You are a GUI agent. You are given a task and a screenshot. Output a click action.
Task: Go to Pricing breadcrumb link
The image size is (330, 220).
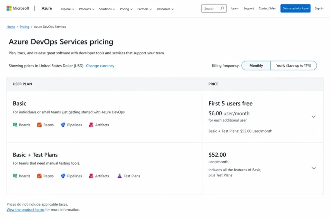tap(24, 27)
